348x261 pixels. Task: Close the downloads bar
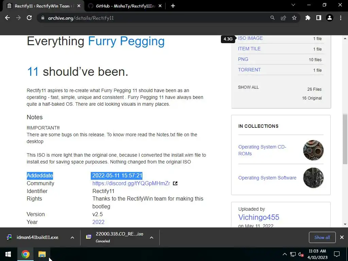[342, 238]
